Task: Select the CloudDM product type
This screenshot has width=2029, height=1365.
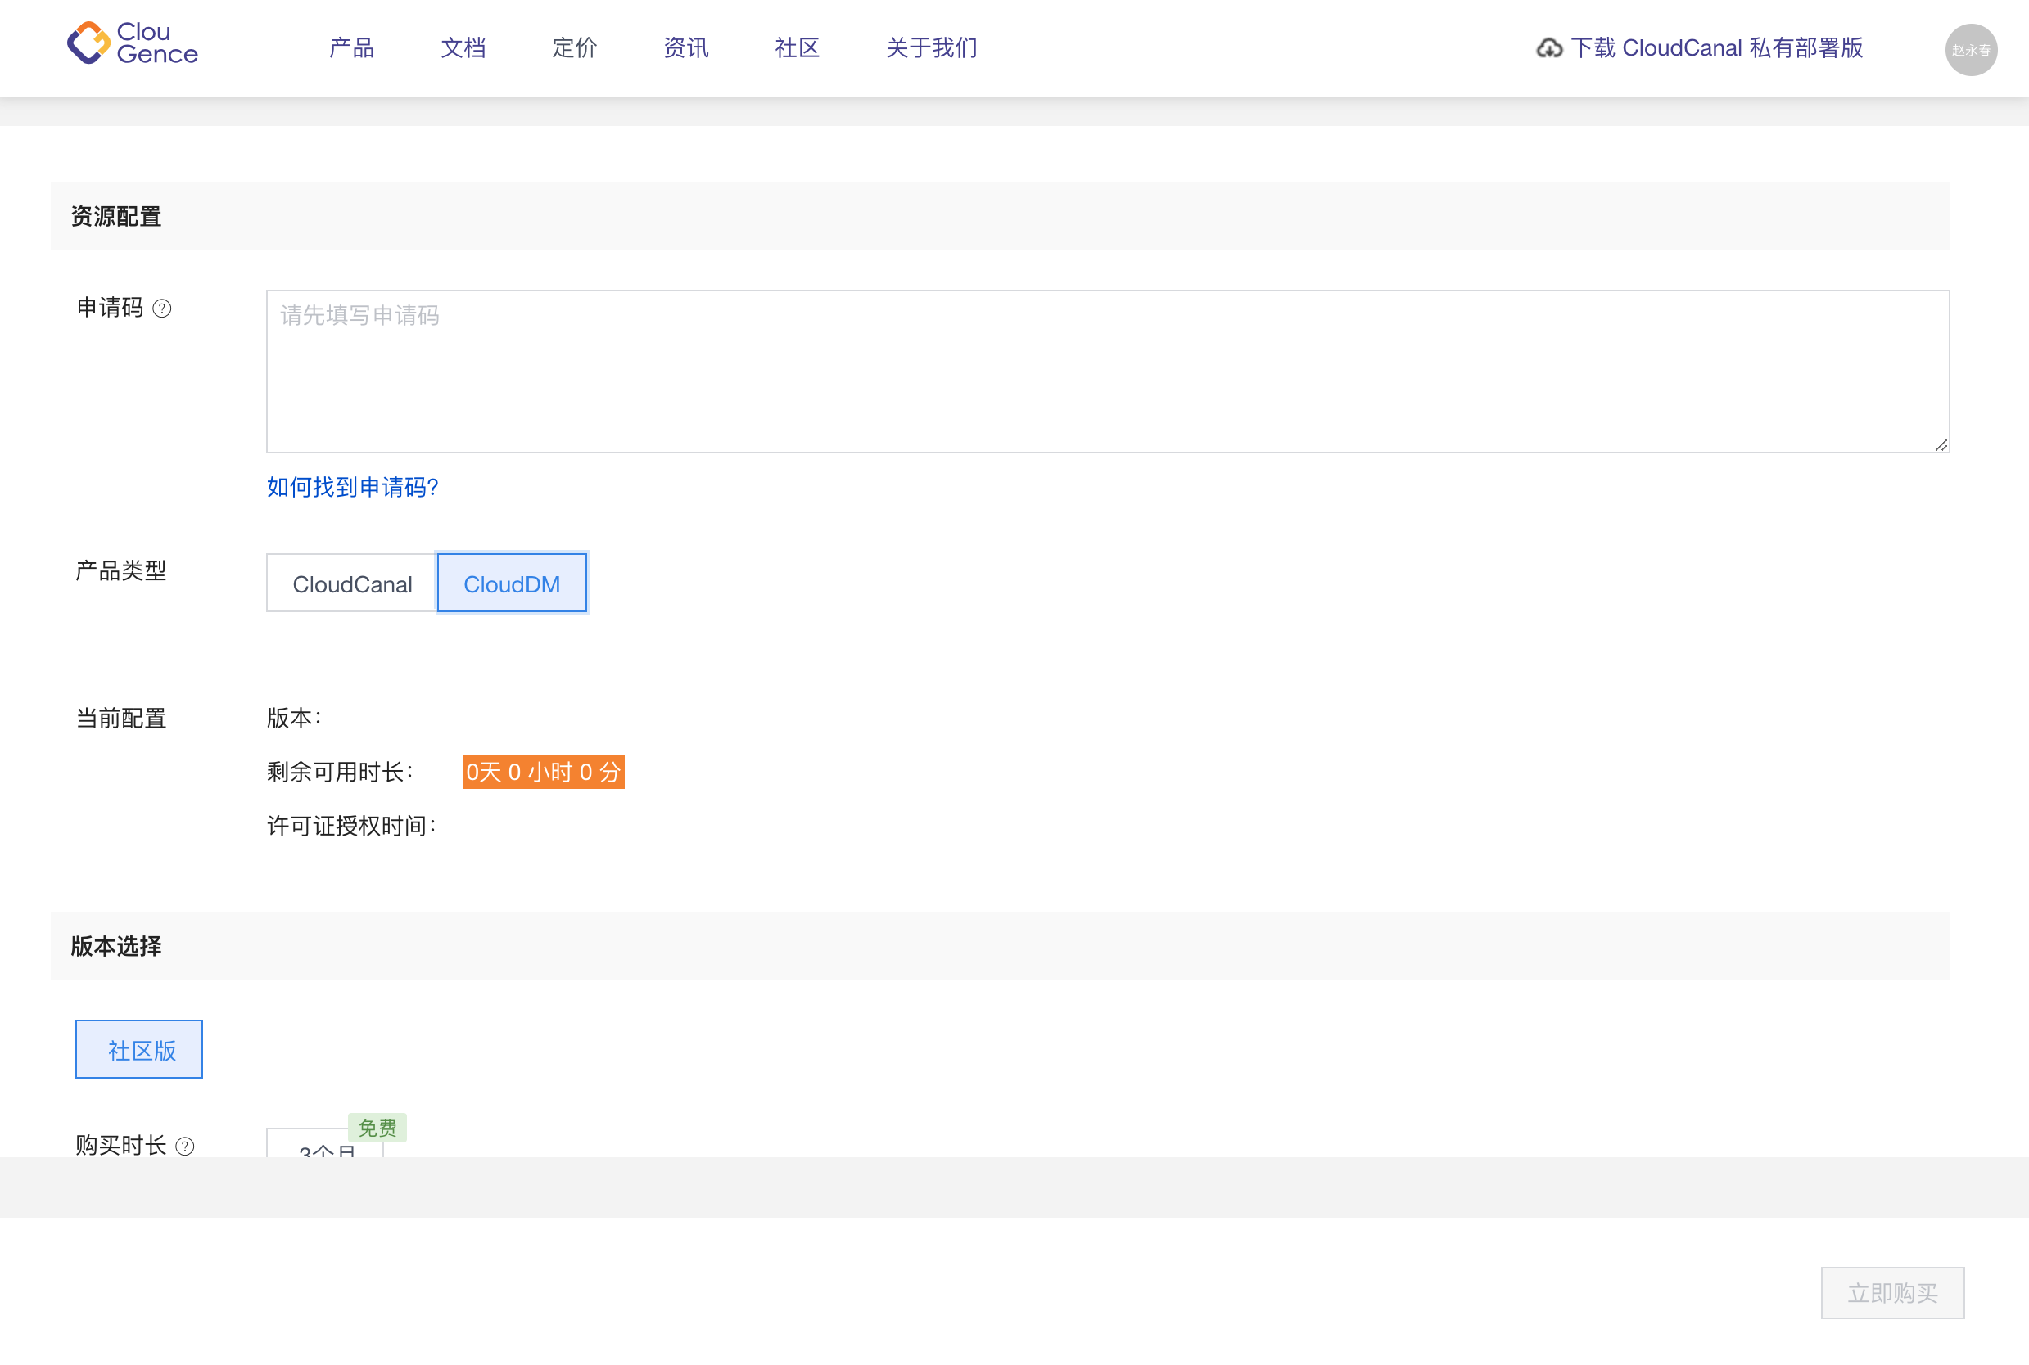Action: [x=512, y=583]
